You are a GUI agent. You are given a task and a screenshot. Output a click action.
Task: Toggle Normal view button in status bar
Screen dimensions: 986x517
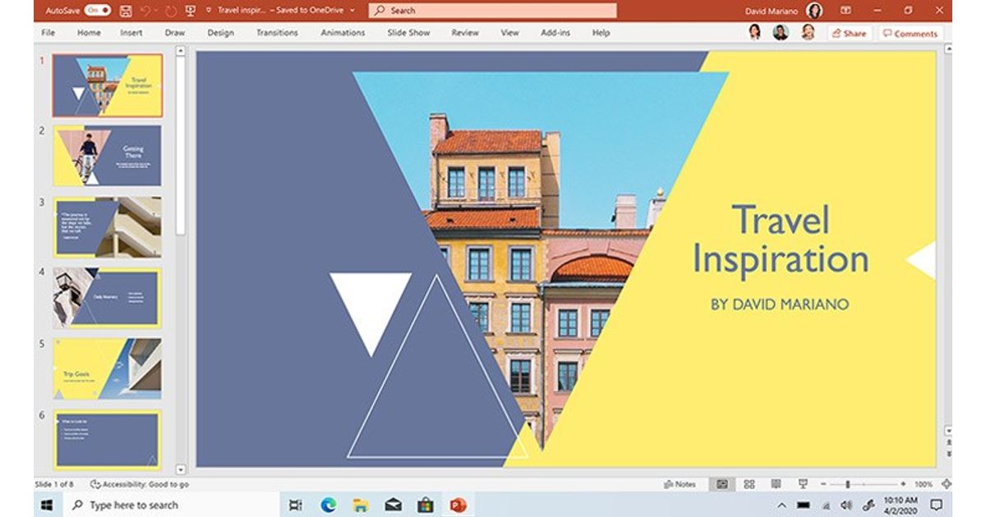pyautogui.click(x=722, y=484)
